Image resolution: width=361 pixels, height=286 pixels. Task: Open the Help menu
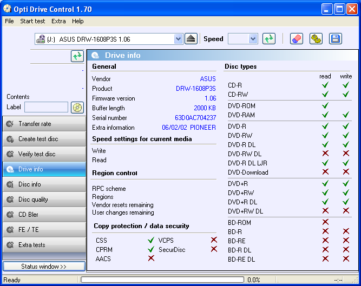pos(78,21)
